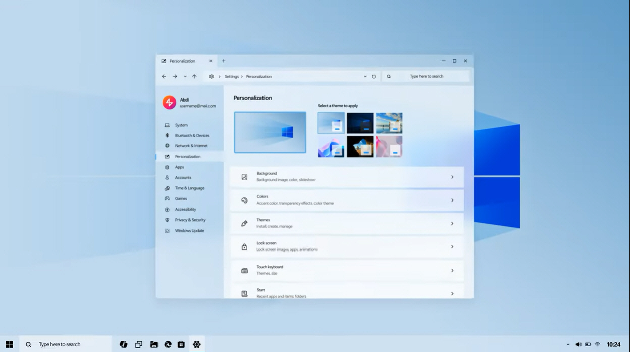Select Bluetooth & Devices from the sidebar
Viewport: 630px width, 352px height.
point(191,135)
